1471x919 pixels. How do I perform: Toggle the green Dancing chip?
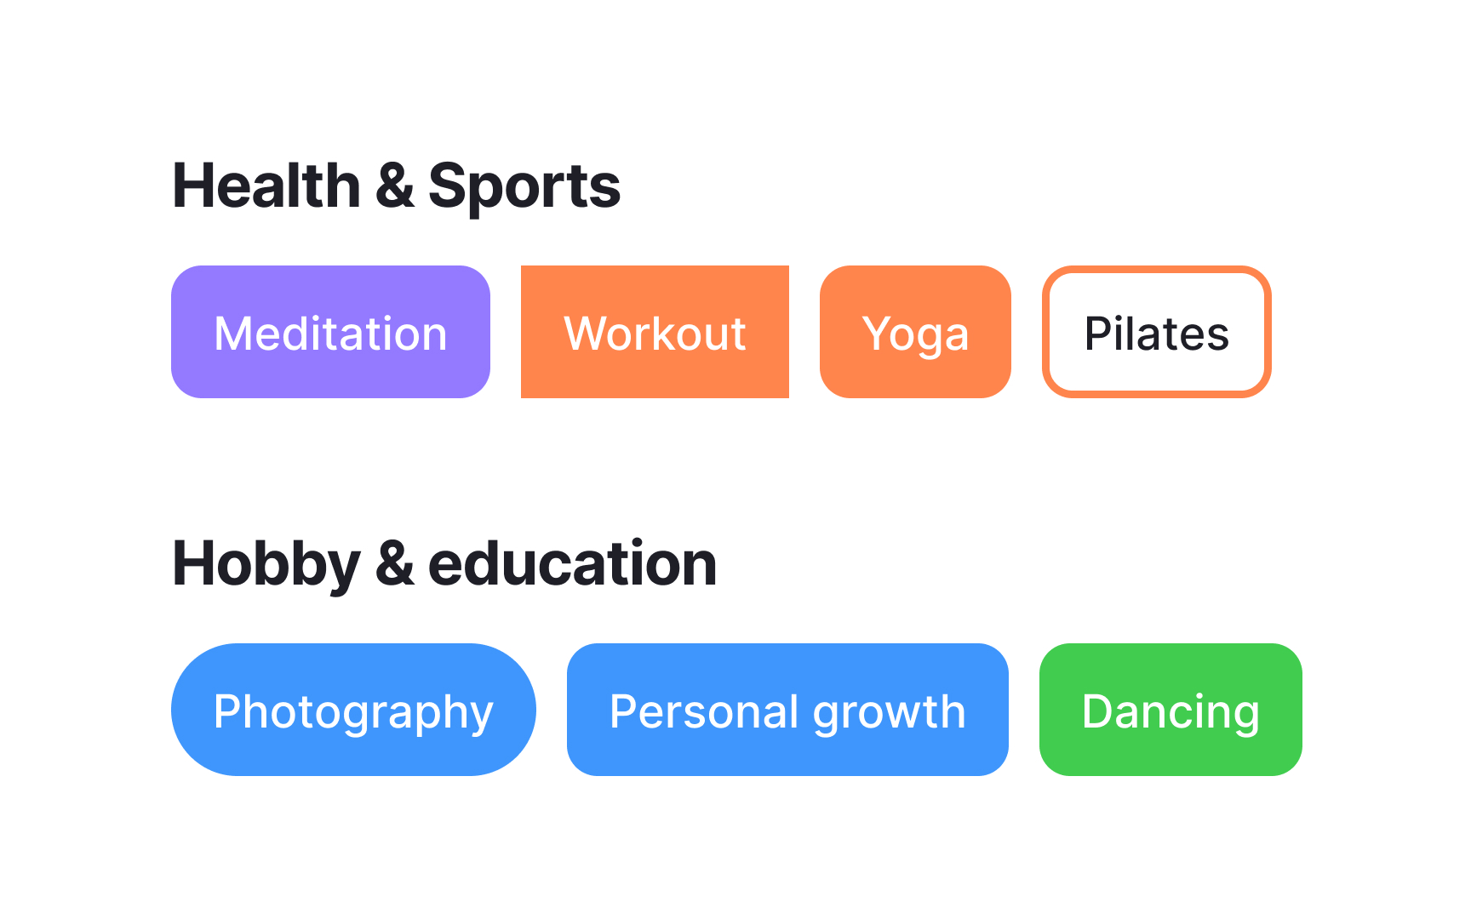[1171, 710]
